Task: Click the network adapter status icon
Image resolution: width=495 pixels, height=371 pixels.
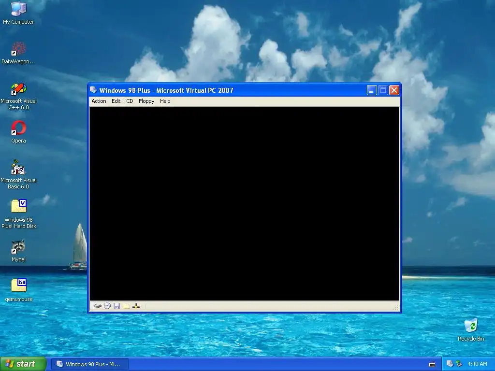Action: (x=136, y=306)
